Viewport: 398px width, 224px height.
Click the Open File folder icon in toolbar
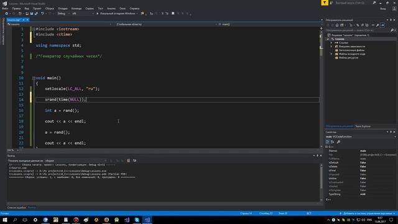pos(27,14)
